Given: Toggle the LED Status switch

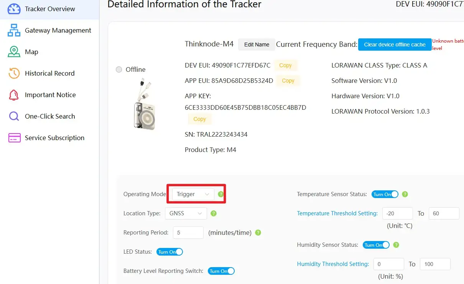Looking at the screenshot, I should point(169,252).
